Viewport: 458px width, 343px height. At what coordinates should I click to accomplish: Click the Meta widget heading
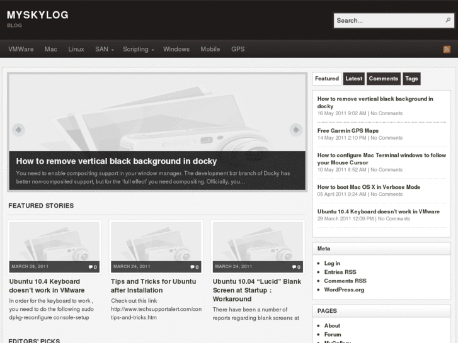pos(324,249)
